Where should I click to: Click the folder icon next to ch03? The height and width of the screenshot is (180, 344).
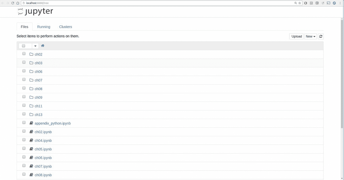point(31,63)
